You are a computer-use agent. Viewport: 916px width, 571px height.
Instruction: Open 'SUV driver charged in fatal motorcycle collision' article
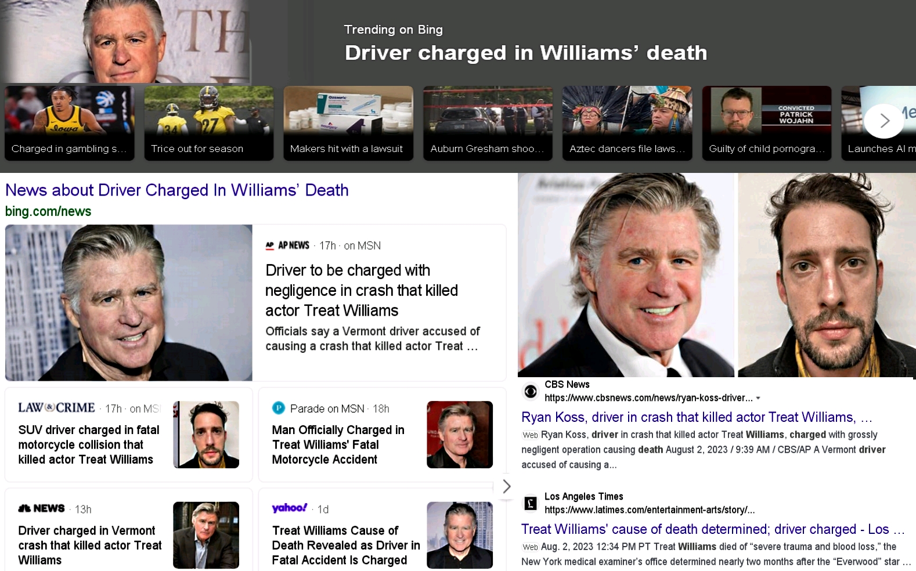pos(89,444)
